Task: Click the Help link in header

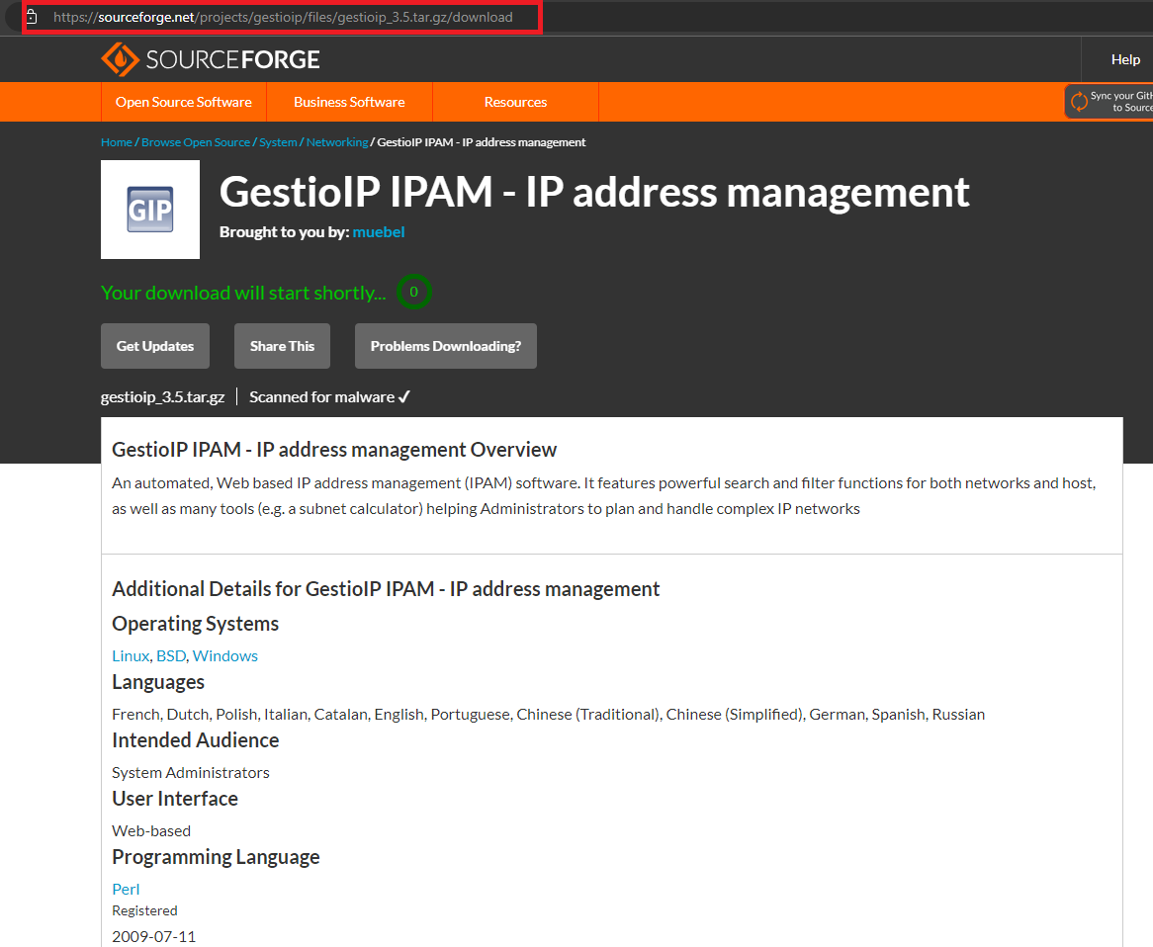Action: pyautogui.click(x=1125, y=59)
